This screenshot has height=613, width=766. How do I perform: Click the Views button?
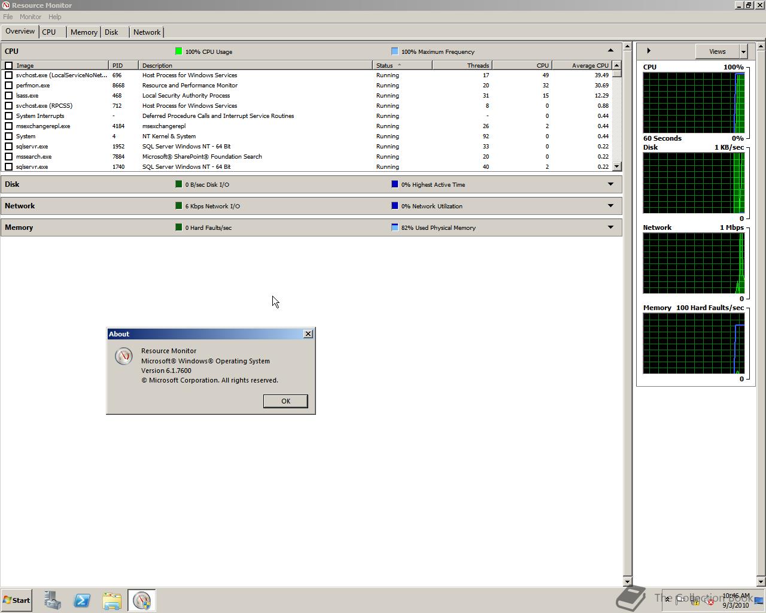717,51
